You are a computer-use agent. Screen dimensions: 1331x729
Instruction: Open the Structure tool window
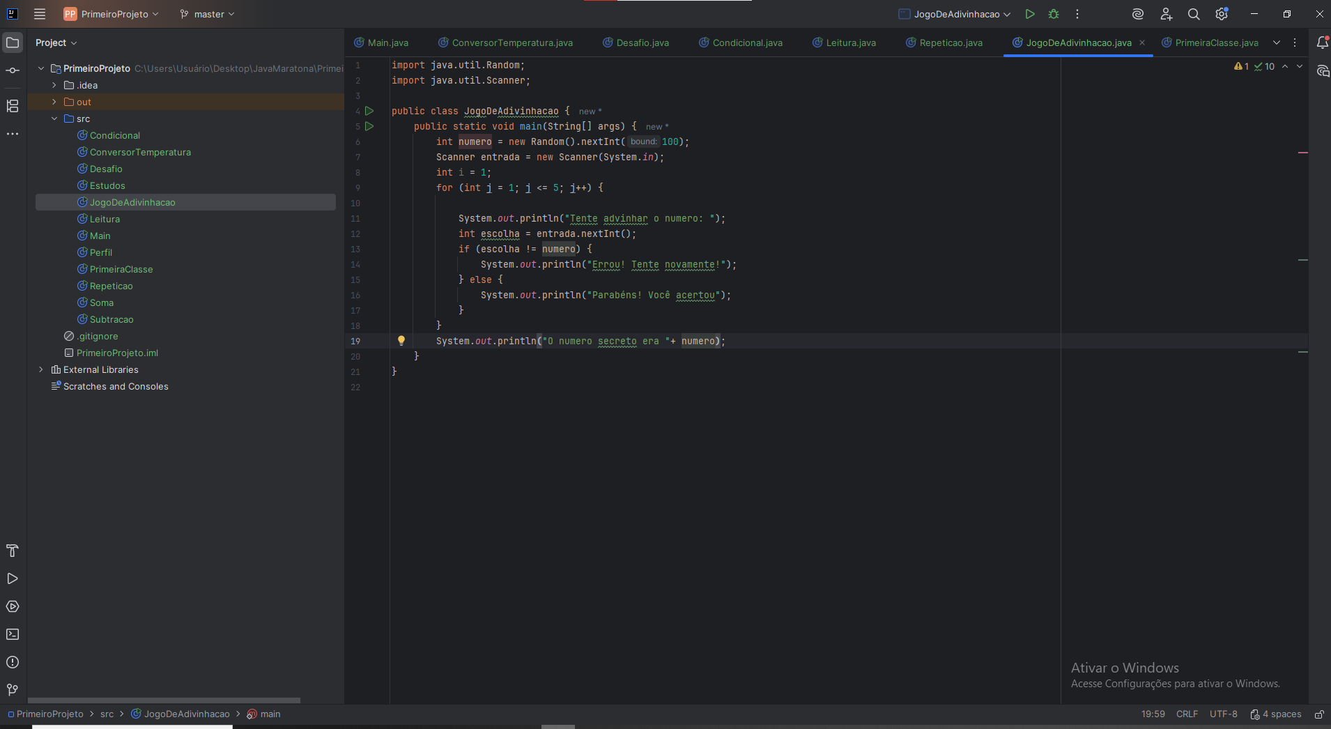13,106
